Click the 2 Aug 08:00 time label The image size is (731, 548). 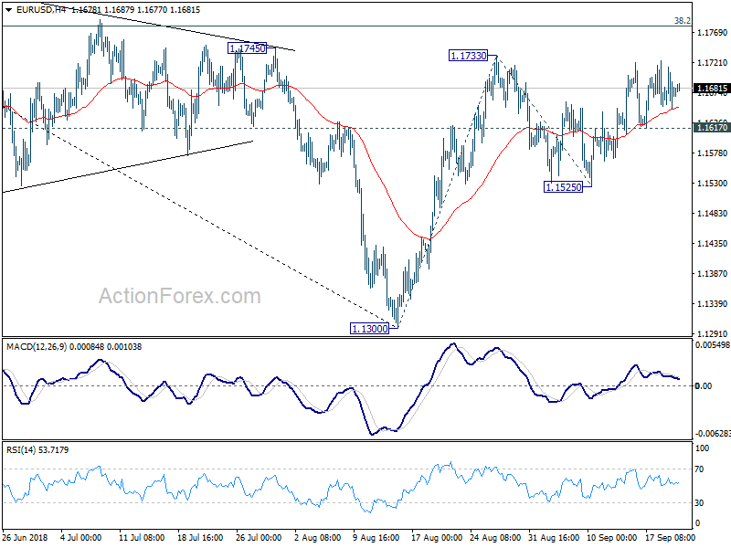(x=318, y=538)
